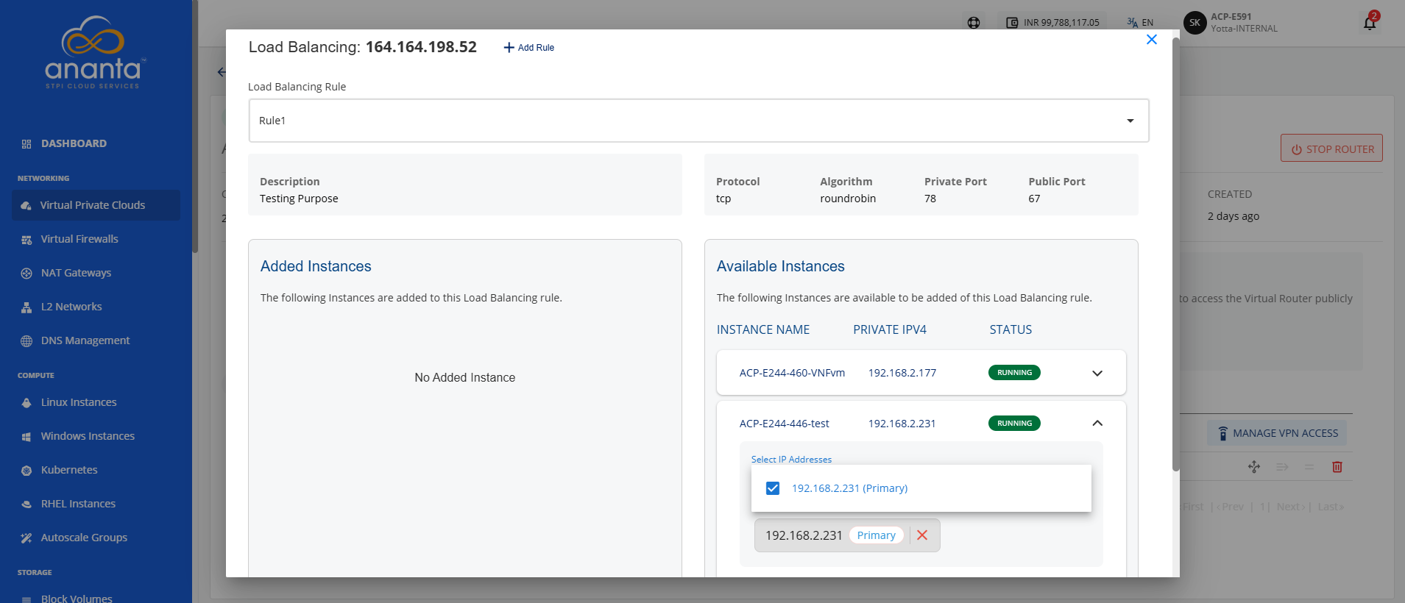Click the sidebar's vertical scrollbar
This screenshot has height=603, width=1405.
click(195, 126)
